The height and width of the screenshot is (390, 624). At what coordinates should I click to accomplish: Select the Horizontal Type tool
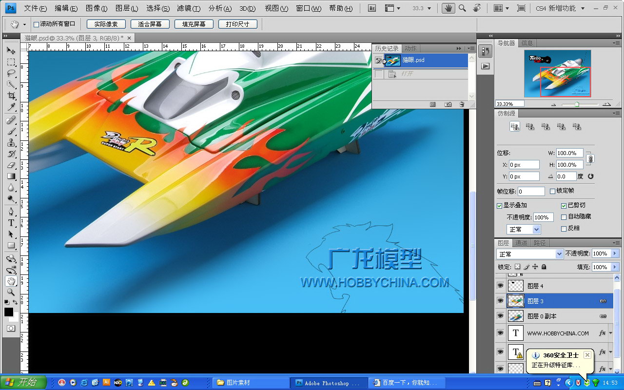click(x=11, y=222)
